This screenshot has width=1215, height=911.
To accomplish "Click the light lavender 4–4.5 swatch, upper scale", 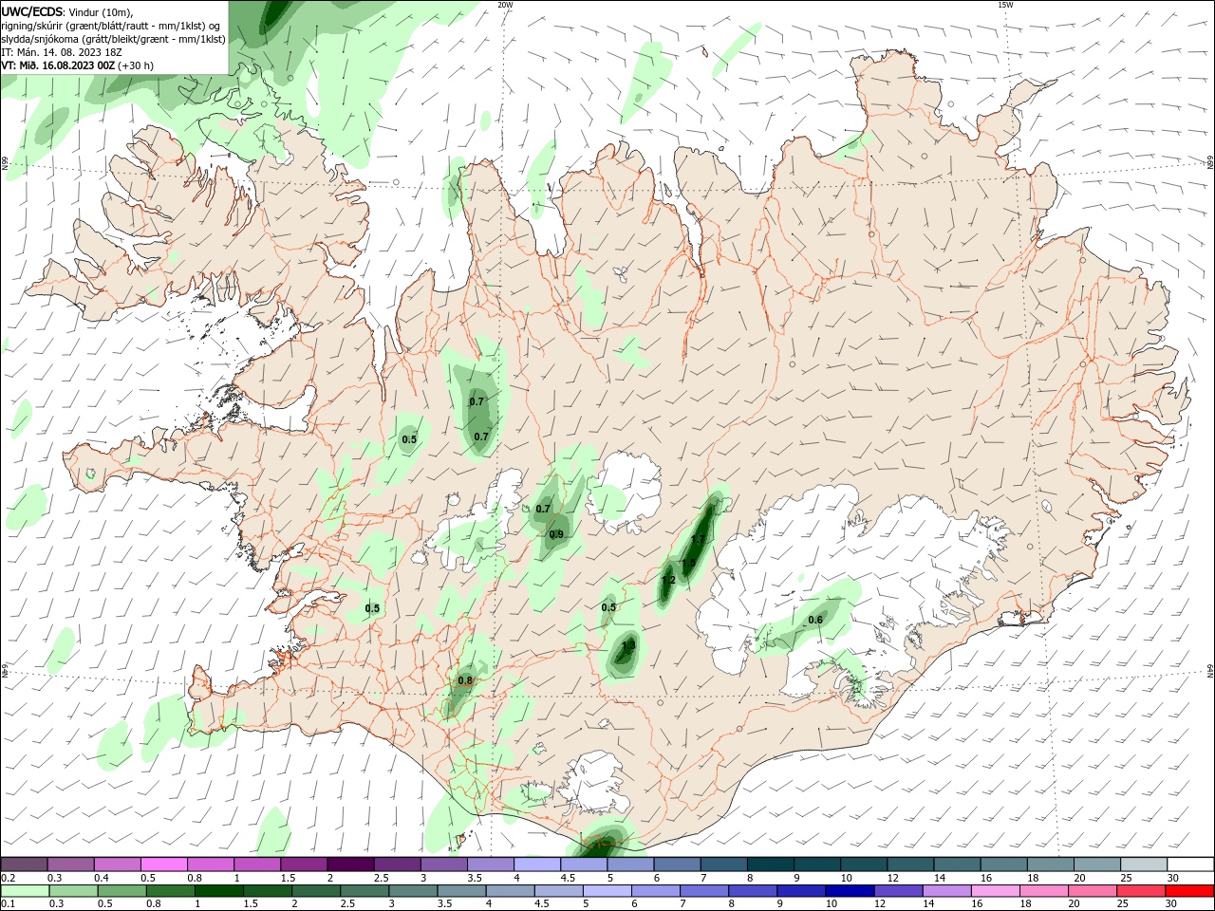I will click(537, 864).
